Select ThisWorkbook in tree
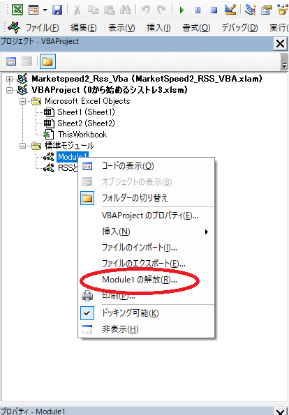The image size is (289, 415). pos(82,135)
